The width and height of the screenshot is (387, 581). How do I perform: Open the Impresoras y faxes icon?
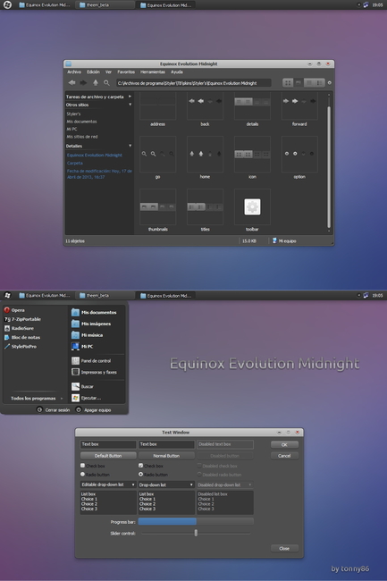[75, 372]
